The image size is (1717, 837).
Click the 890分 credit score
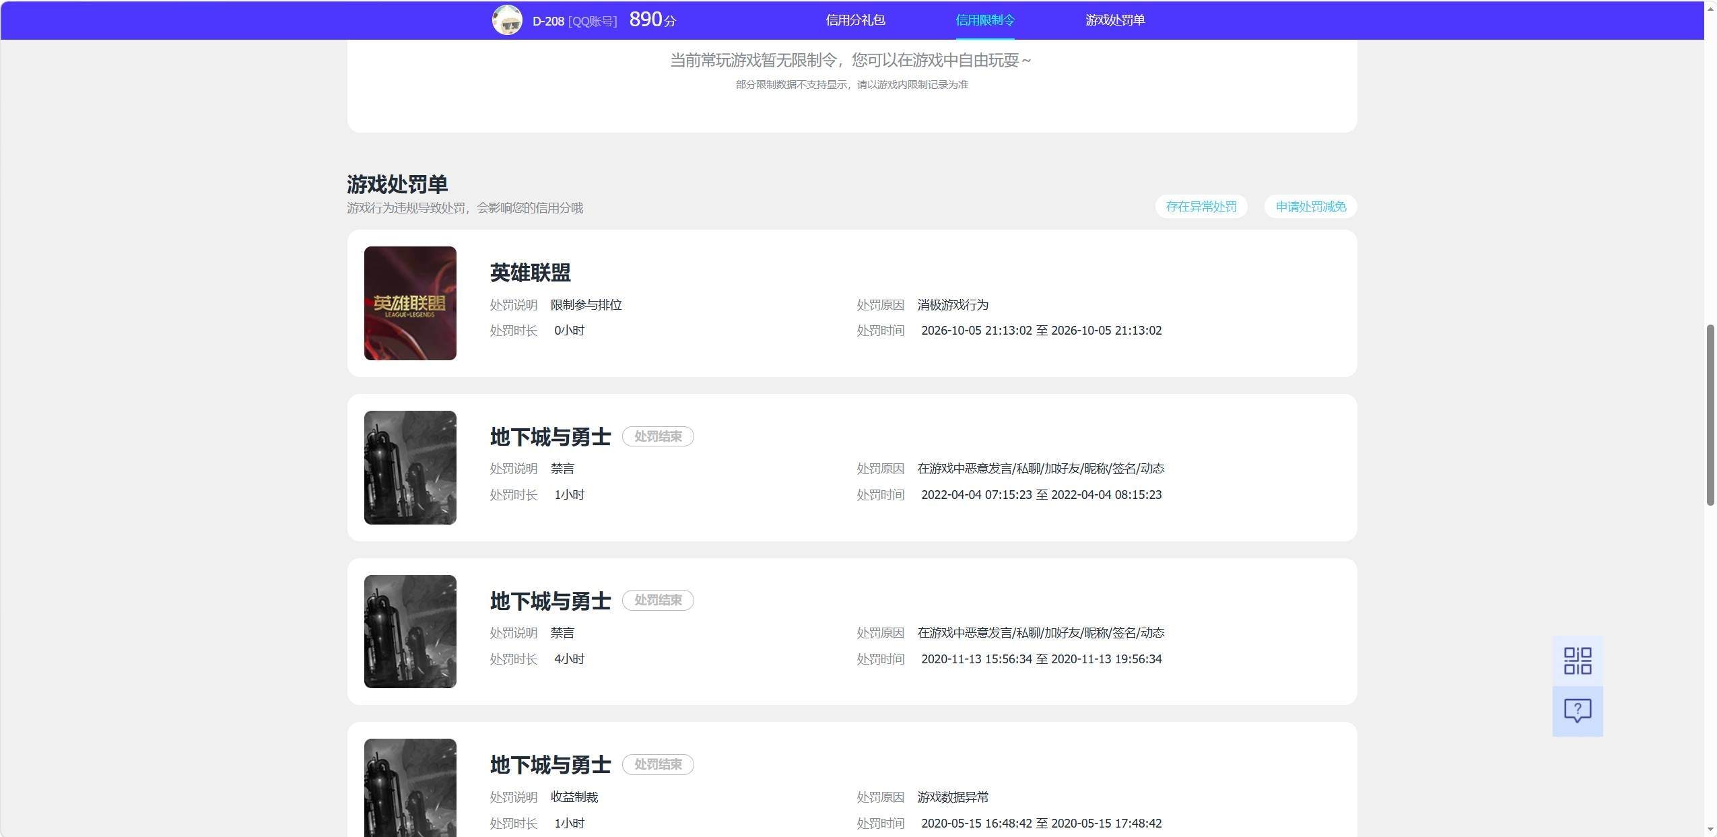652,20
